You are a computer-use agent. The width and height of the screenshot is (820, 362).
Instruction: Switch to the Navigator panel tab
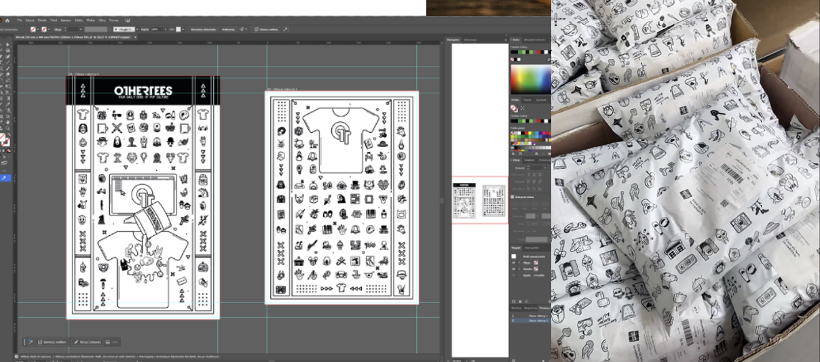point(453,39)
